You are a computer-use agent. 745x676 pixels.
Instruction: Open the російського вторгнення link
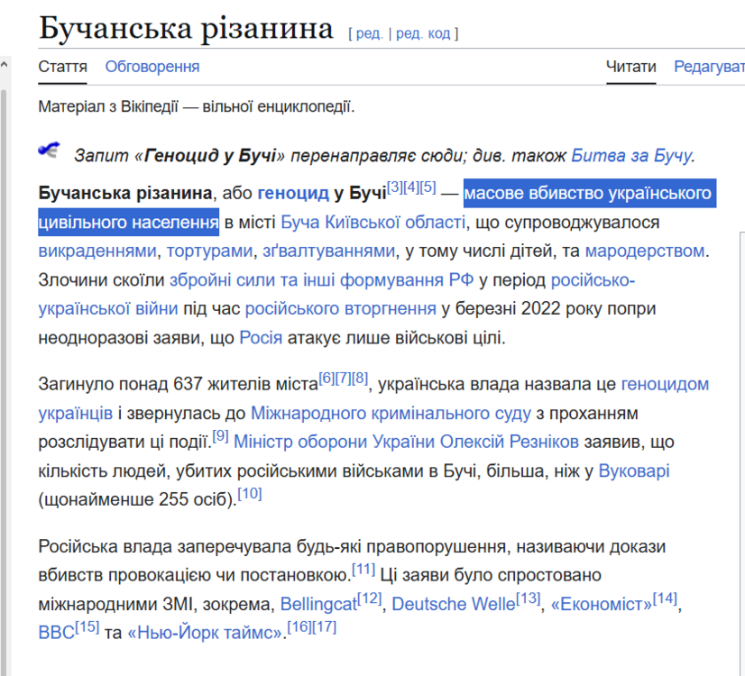[x=341, y=308]
